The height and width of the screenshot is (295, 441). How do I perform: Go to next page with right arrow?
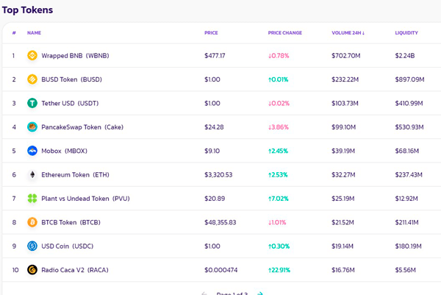(260, 294)
